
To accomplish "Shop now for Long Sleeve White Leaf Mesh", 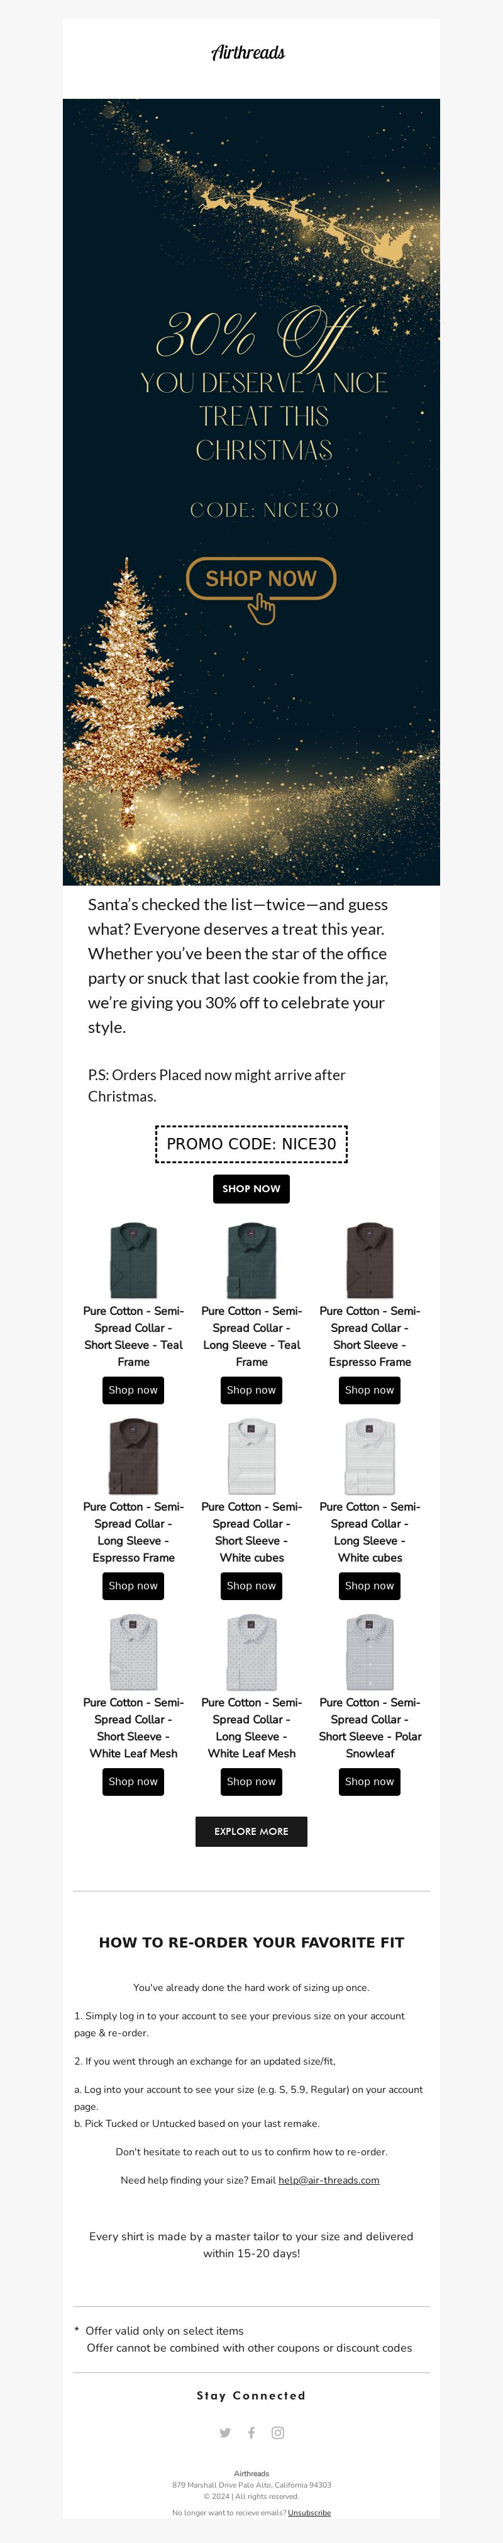I will (x=251, y=1781).
